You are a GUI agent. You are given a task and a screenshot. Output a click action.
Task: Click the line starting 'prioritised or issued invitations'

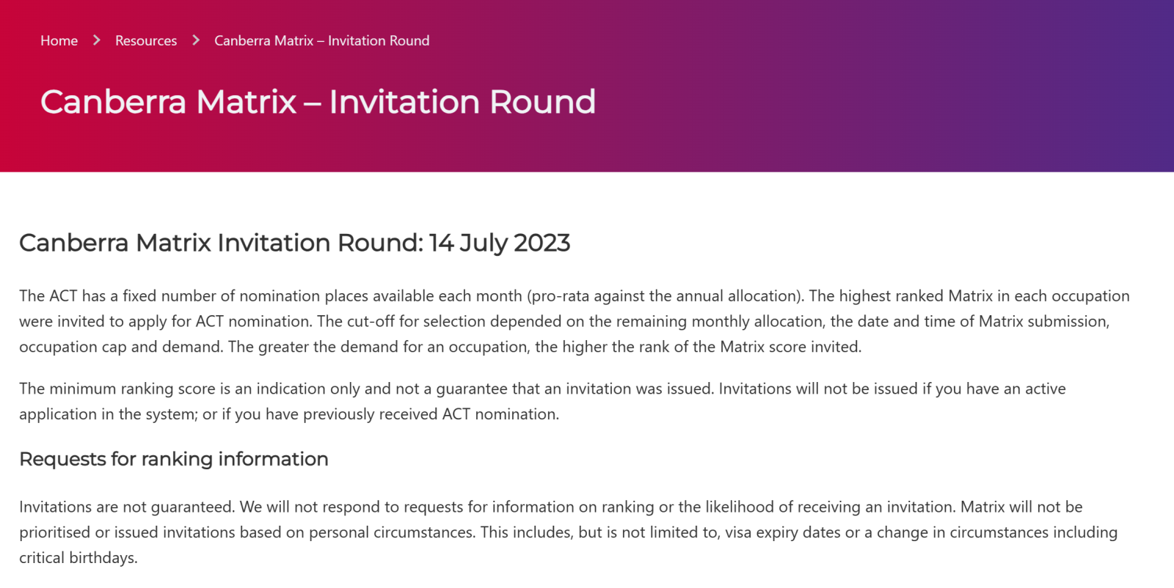[x=569, y=532]
